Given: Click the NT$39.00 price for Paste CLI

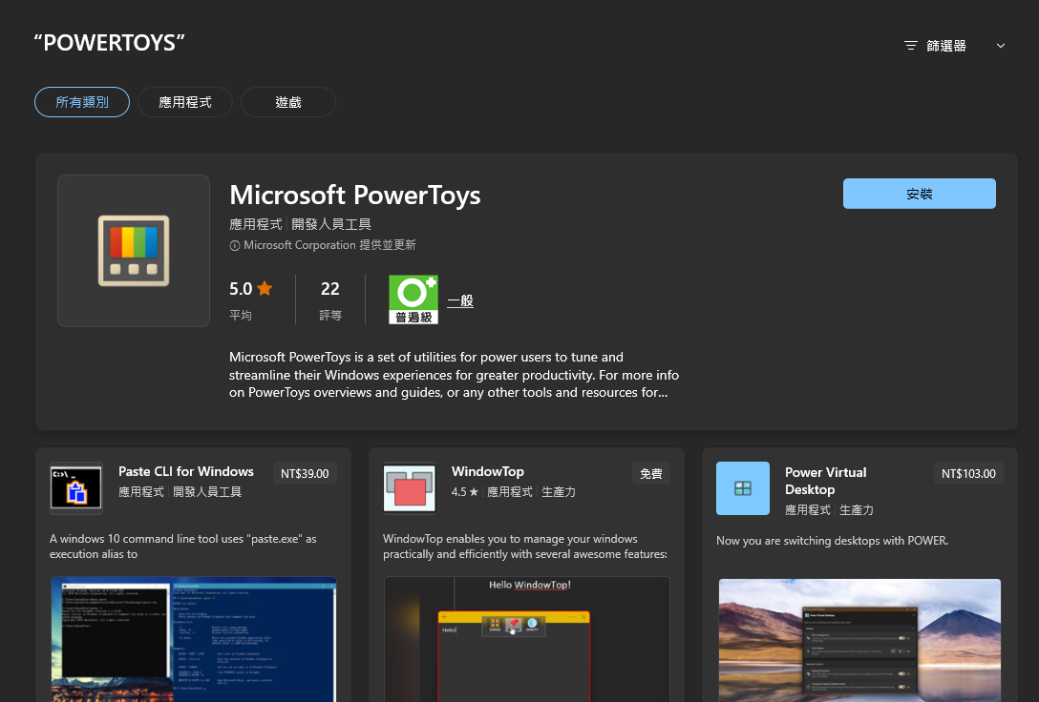Looking at the screenshot, I should [x=305, y=473].
